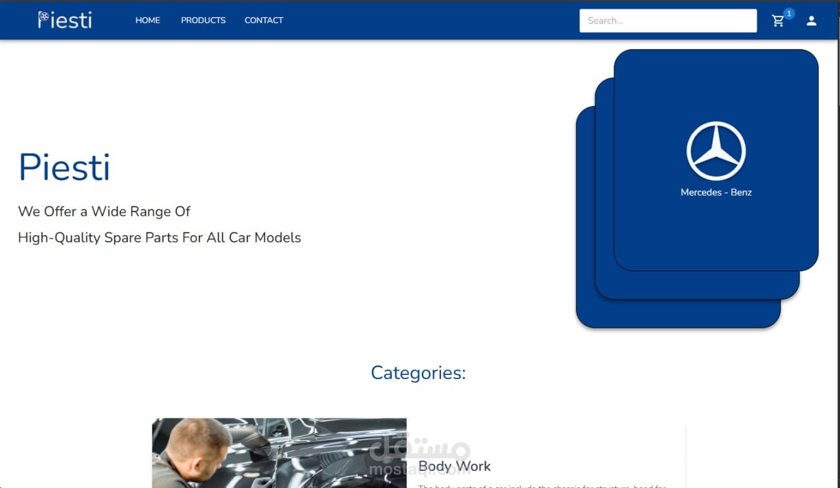Click the cart badge showing 1
The height and width of the screenshot is (488, 840).
coord(789,13)
